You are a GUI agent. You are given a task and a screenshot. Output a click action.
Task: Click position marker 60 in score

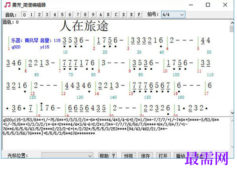[x=36, y=75]
